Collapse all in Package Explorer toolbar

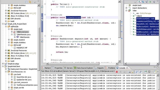tap(26, 2)
